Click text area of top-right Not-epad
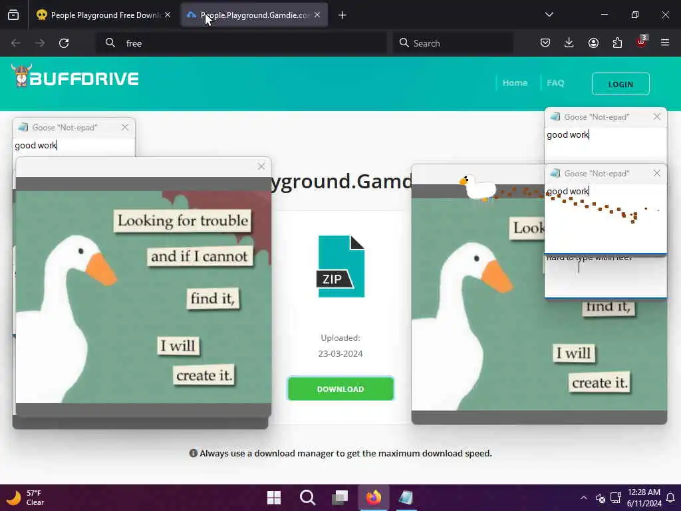 [x=605, y=144]
